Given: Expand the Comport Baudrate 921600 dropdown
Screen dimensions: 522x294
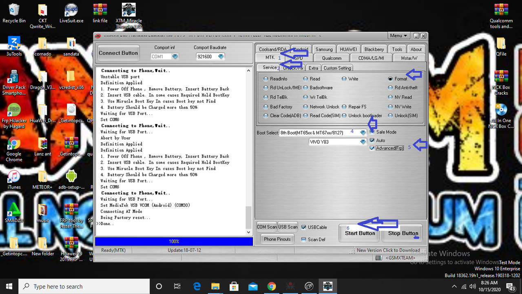Looking at the screenshot, I should (221, 56).
